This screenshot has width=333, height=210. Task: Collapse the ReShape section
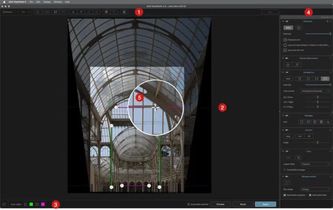(x=283, y=116)
